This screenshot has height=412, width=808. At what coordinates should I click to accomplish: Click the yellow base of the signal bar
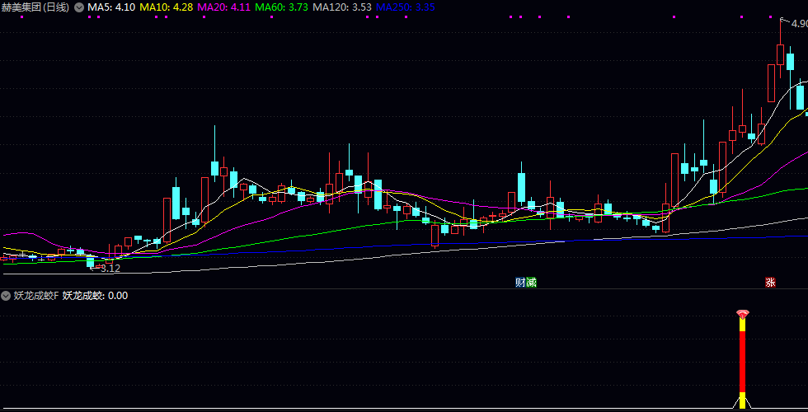pyautogui.click(x=742, y=400)
